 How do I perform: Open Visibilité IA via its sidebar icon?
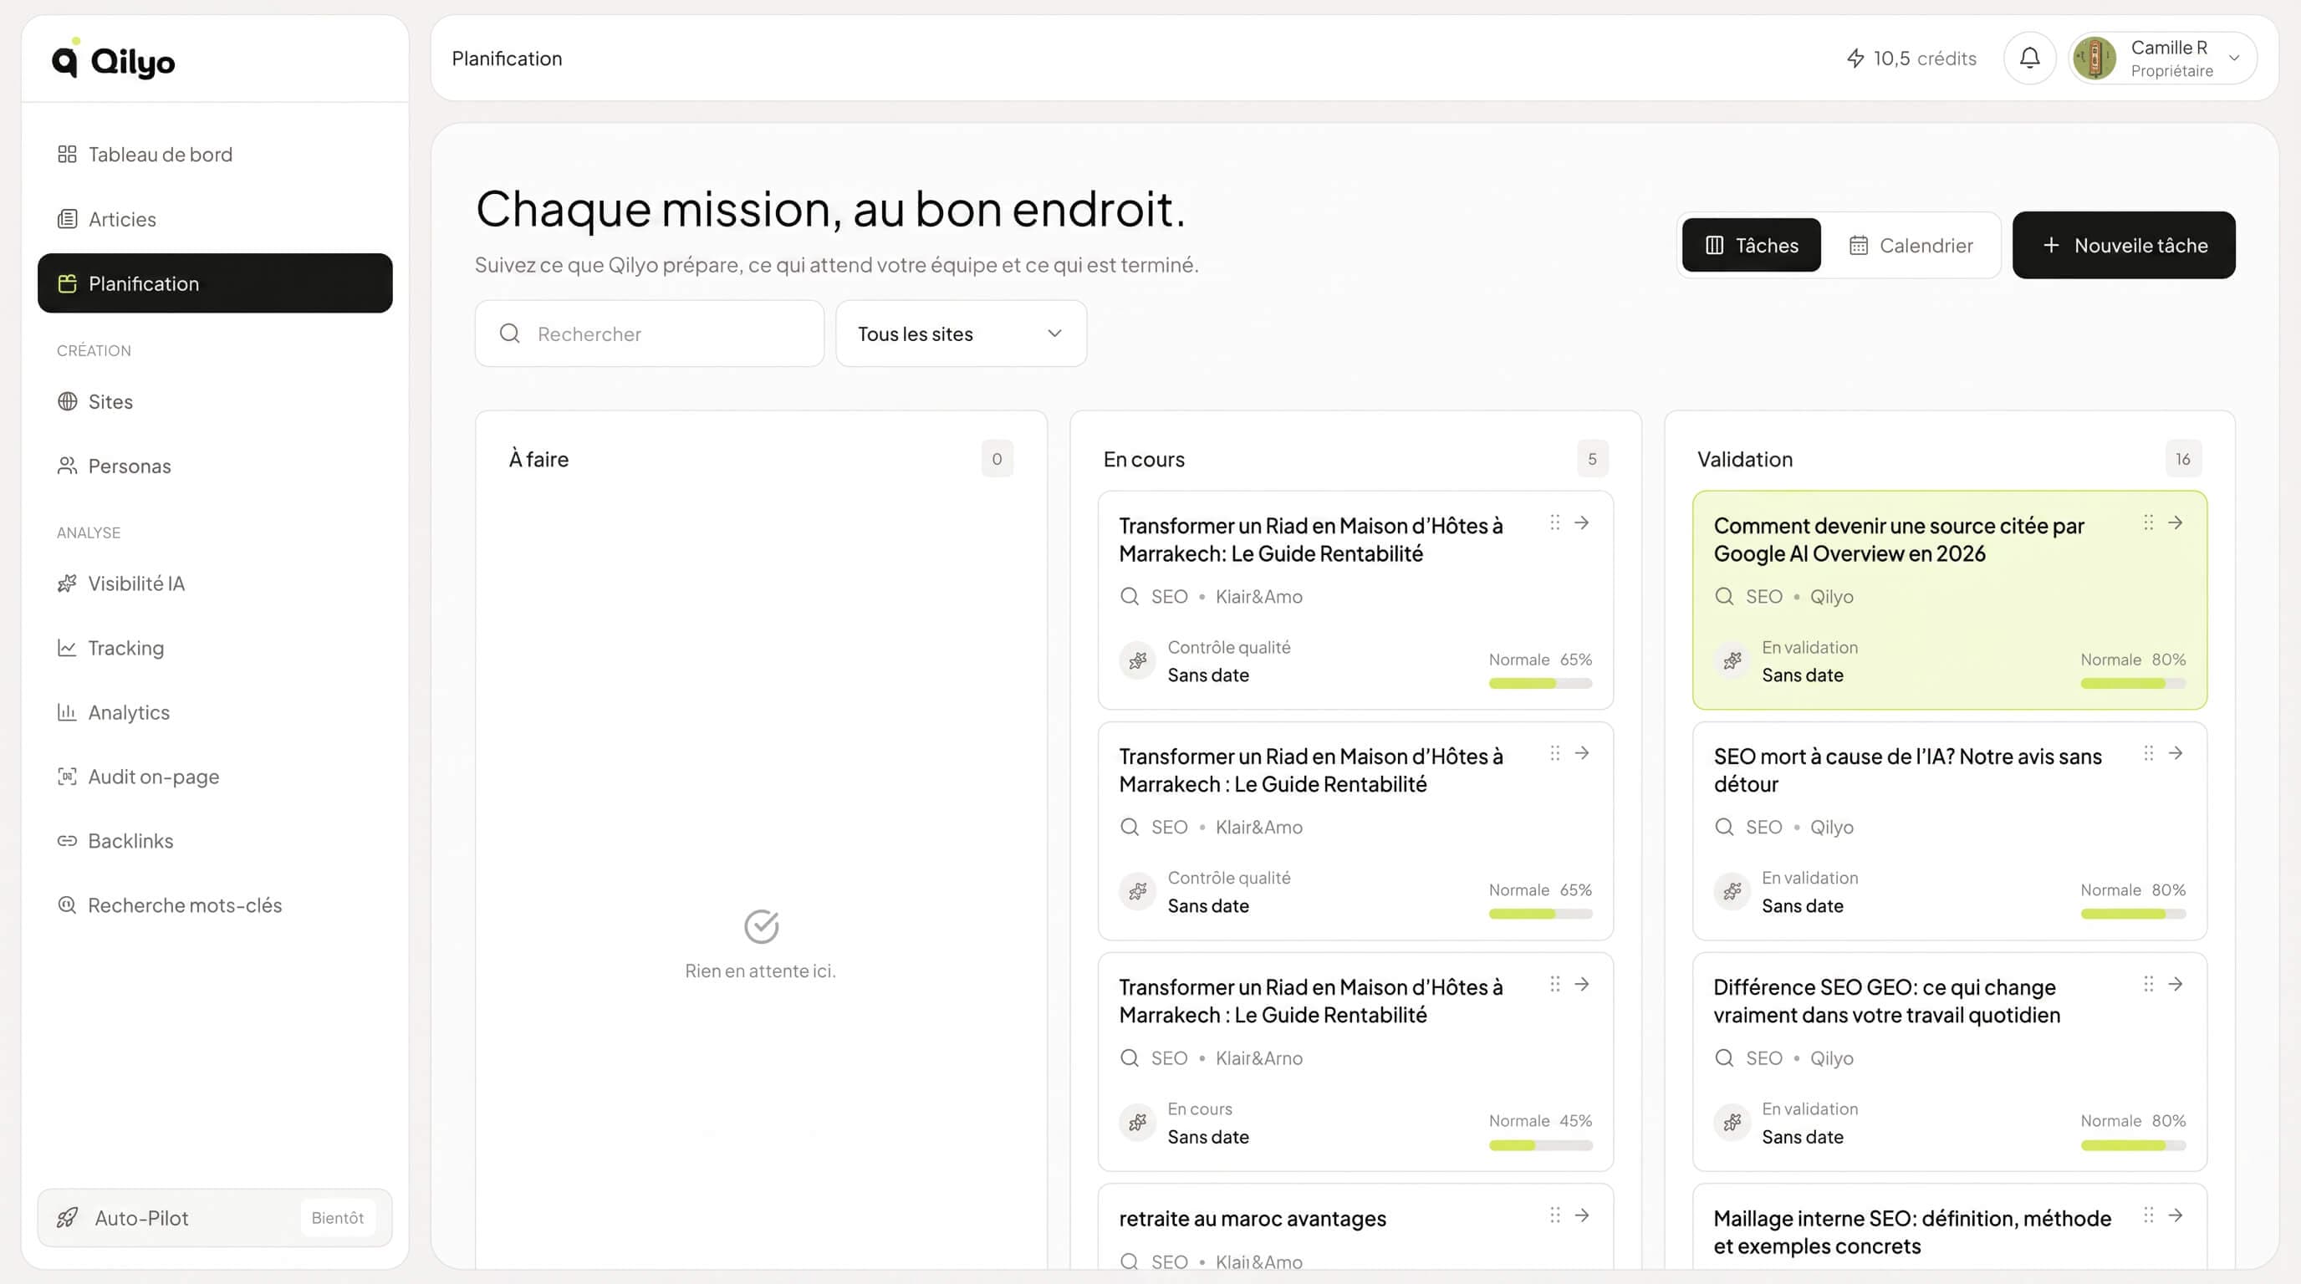pos(67,583)
